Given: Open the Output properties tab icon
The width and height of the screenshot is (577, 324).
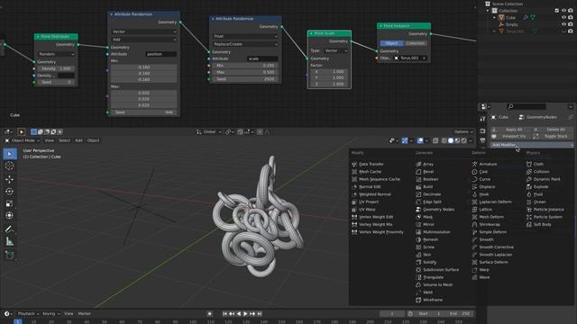Looking at the screenshot, I should 483,140.
